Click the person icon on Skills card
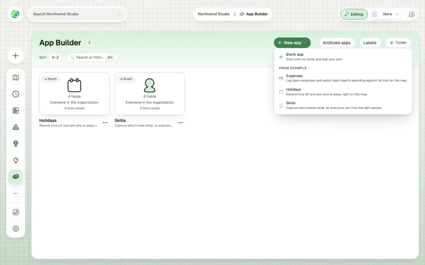The image size is (425, 265). (x=150, y=85)
